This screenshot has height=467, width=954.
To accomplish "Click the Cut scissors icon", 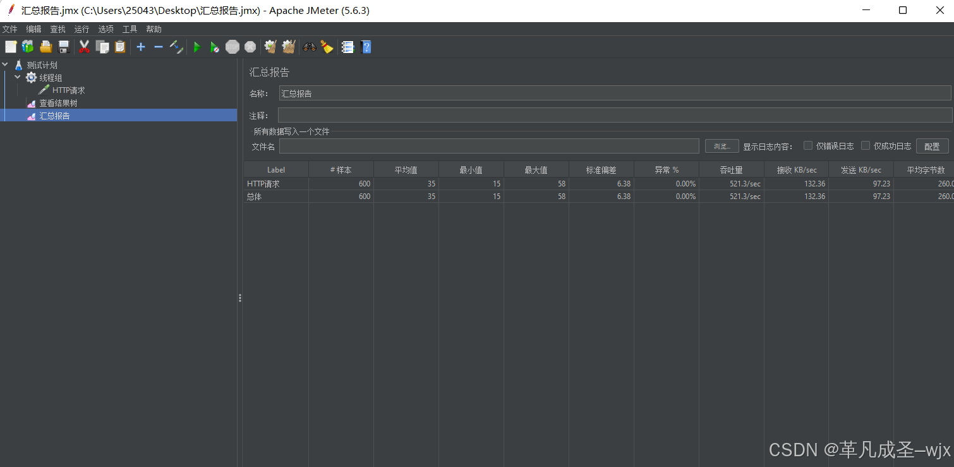I will coord(84,47).
